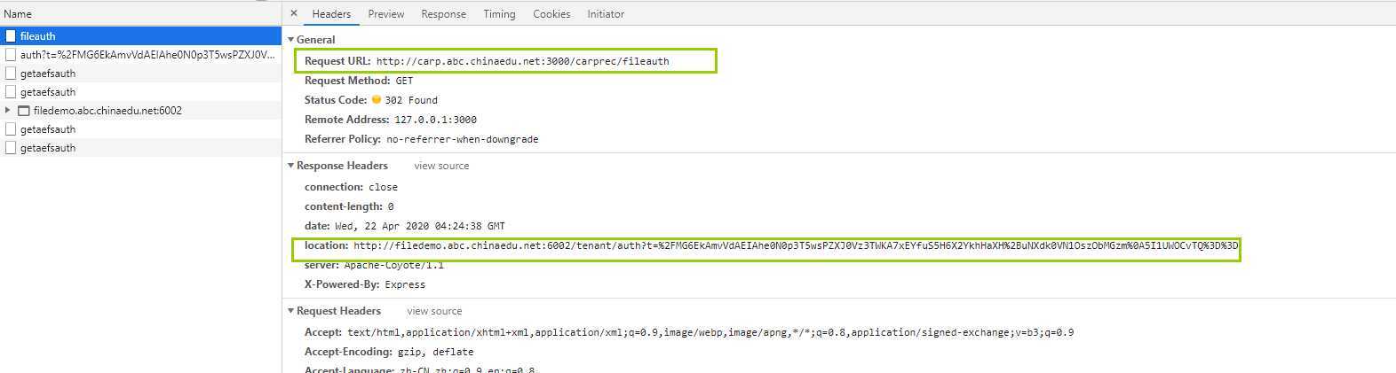1396x373 pixels.
Task: Close the request details pane
Action: pos(294,13)
